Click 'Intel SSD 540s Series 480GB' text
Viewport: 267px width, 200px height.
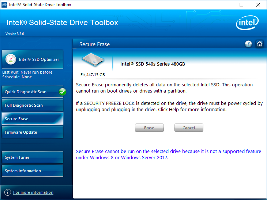tap(153, 64)
